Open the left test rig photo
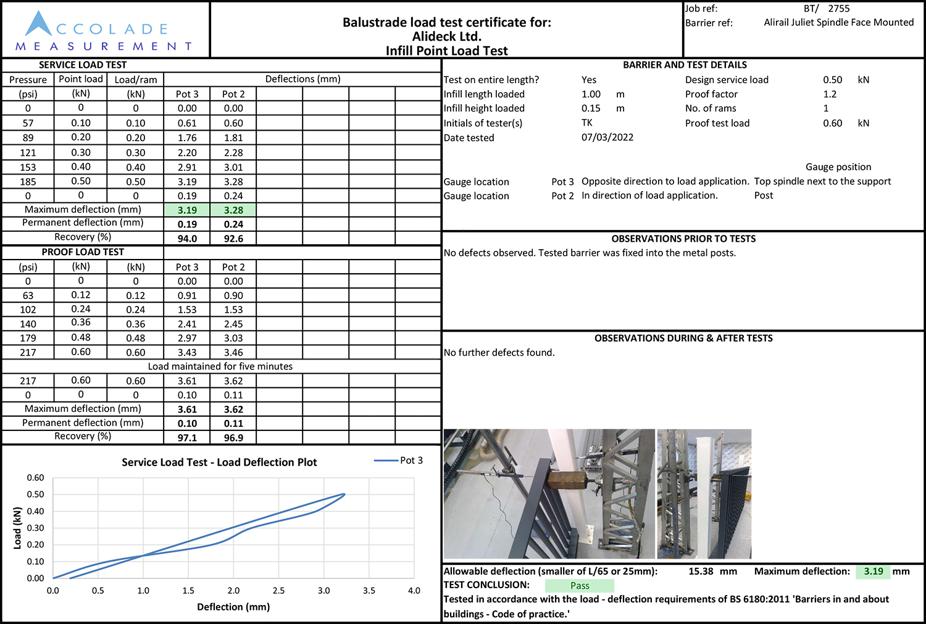 click(549, 494)
